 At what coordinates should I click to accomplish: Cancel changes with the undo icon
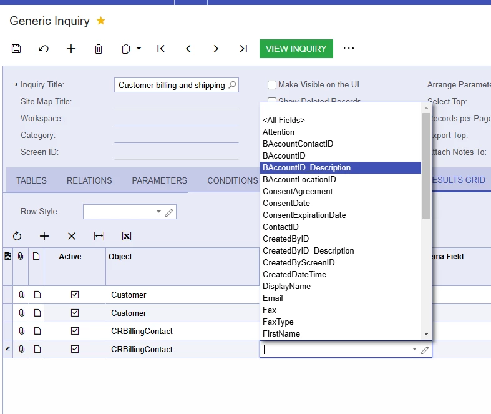click(x=44, y=49)
